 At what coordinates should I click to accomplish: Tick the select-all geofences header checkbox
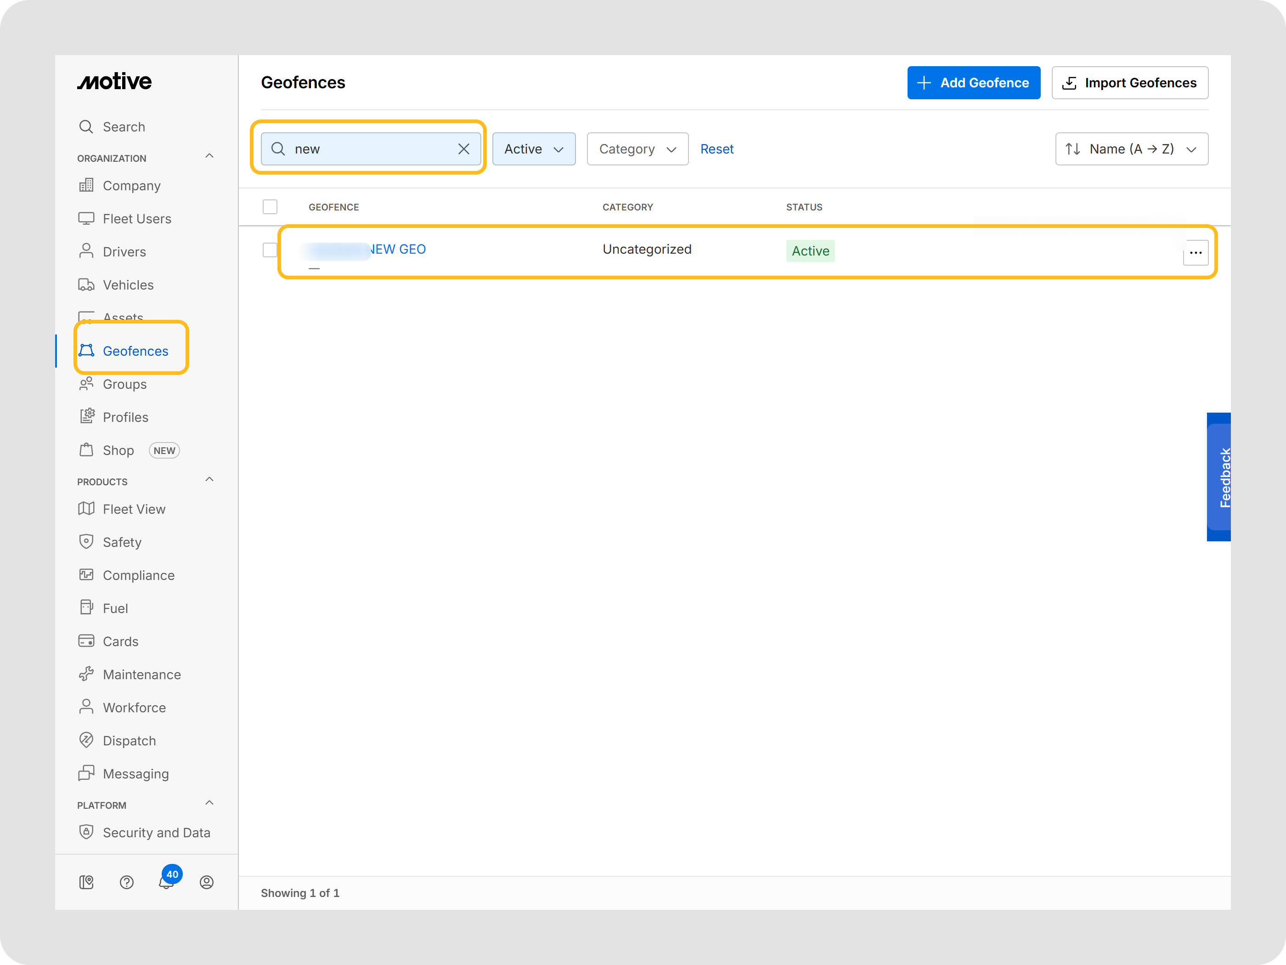coord(270,206)
